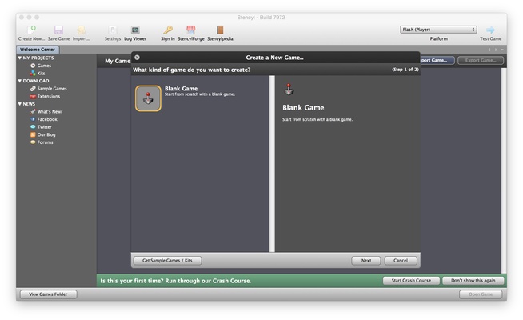Click the Save Game toolbar icon
The height and width of the screenshot is (320, 523).
coord(58,30)
